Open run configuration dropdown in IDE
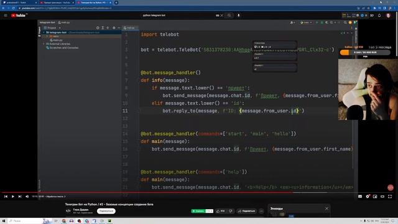The image size is (398, 224). pos(306,22)
